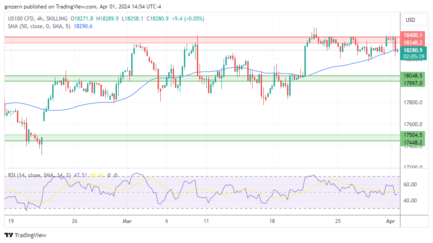Viewport: 433px width, 243px height.
Task: Select the SMA (50, close) indicator label
Action: [40, 26]
